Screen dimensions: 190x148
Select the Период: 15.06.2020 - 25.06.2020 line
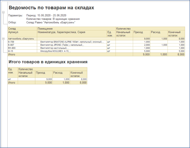click(x=46, y=16)
